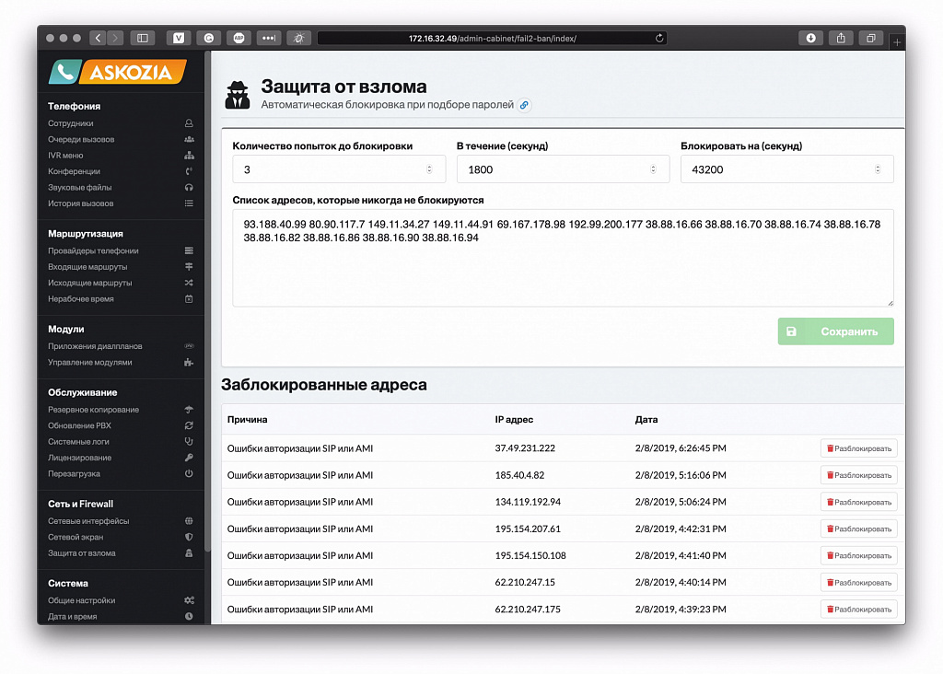943x674 pixels.
Task: Click the Дата и время clock icon
Action: (189, 616)
